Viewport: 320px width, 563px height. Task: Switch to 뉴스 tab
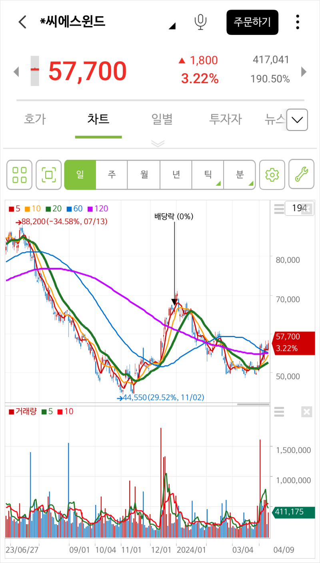tap(275, 119)
